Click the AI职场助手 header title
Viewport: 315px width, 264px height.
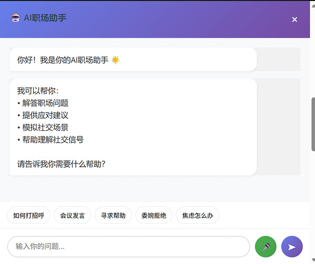pos(45,18)
